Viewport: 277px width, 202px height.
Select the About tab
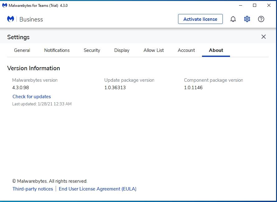pos(216,50)
